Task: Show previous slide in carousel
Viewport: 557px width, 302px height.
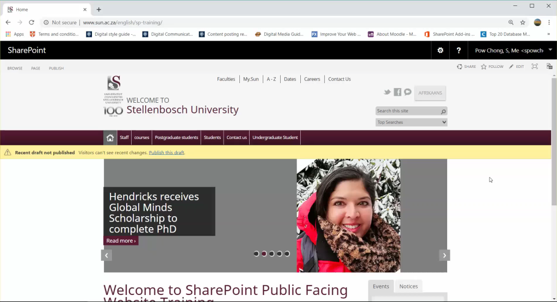Action: [x=106, y=255]
